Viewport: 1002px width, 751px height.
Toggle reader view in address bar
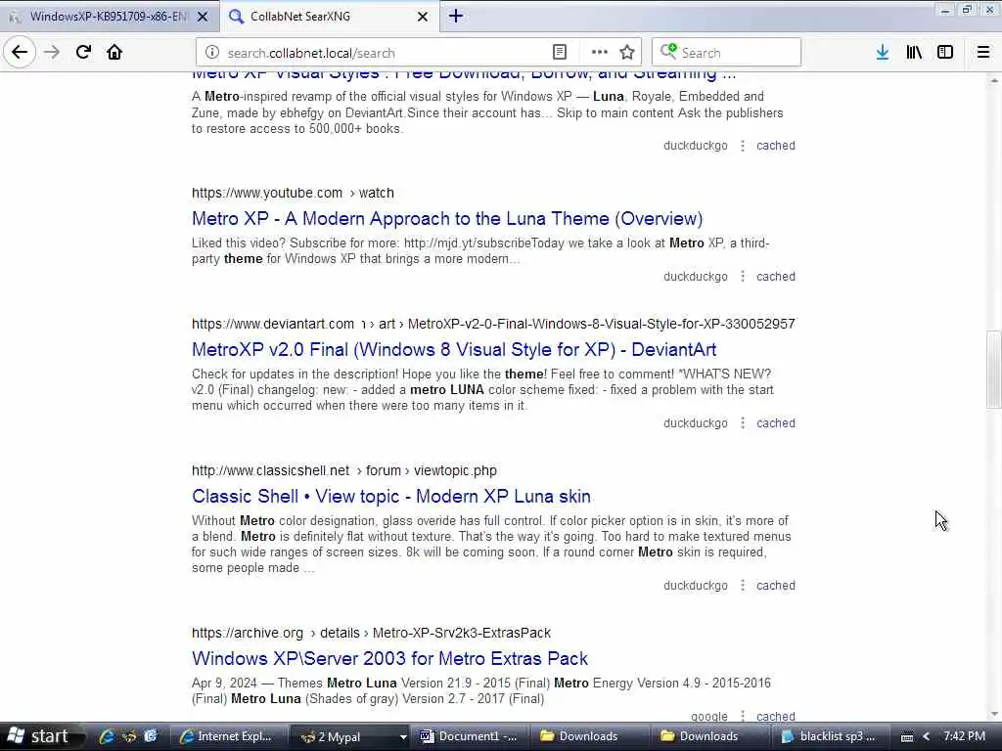tap(560, 53)
